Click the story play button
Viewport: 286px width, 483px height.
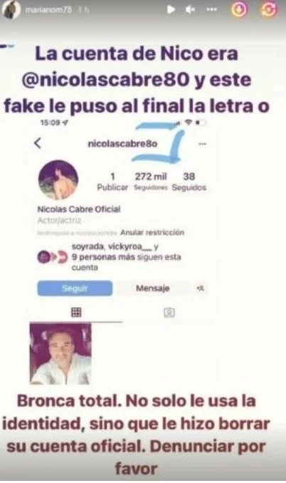[x=171, y=9]
